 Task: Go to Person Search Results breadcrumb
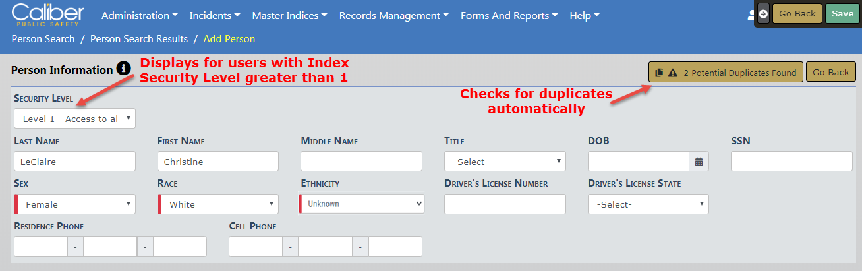coord(139,39)
